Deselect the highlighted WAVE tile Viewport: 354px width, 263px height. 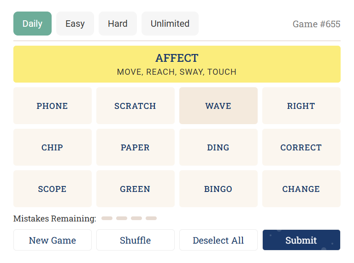[218, 106]
